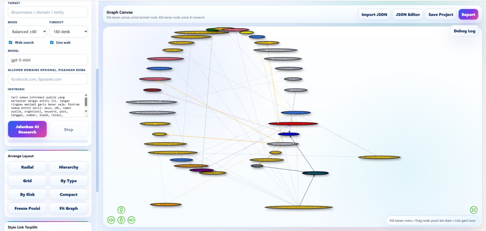Click the Instruksi text area scrollbar

click(86, 103)
